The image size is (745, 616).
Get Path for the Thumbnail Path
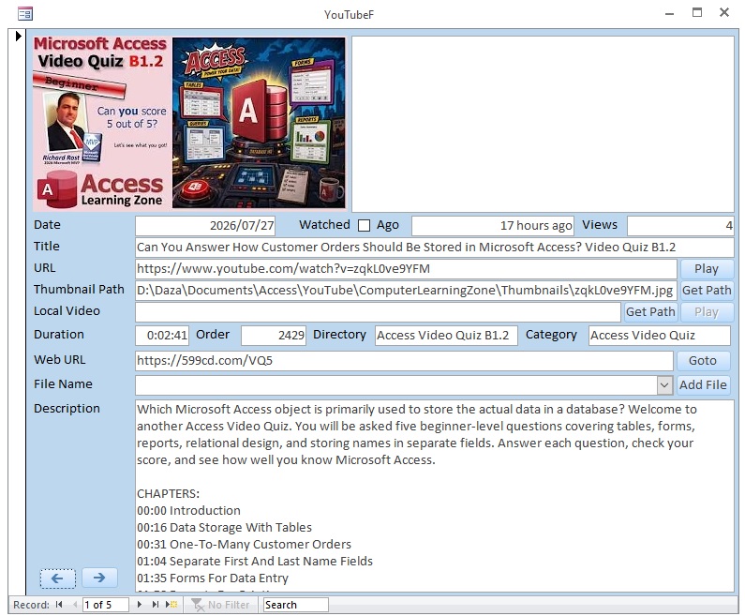click(707, 291)
